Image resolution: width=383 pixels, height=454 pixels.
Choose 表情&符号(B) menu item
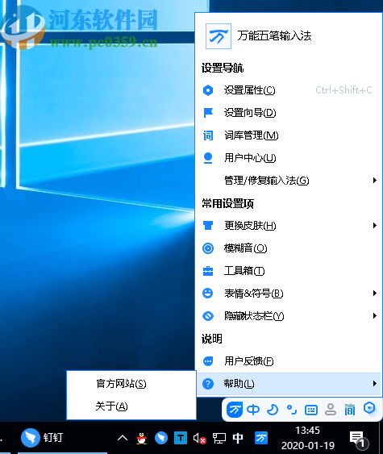[289, 293]
